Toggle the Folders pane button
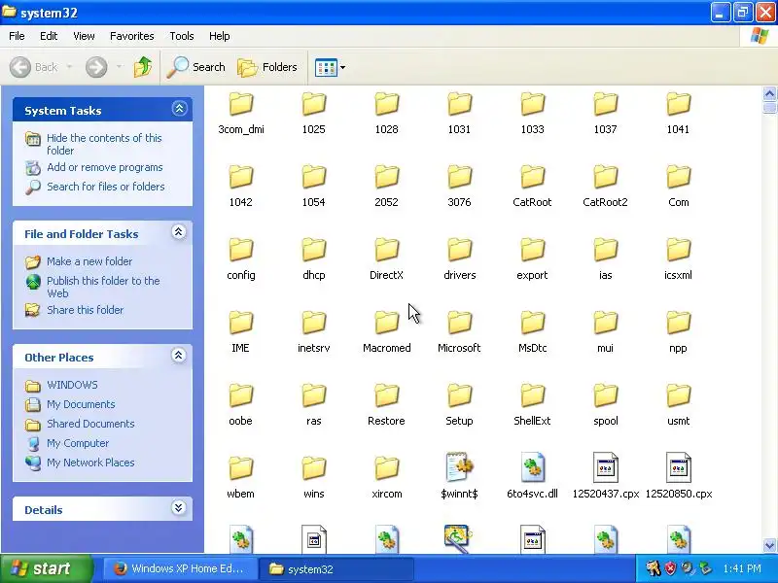778x583 pixels. [267, 67]
